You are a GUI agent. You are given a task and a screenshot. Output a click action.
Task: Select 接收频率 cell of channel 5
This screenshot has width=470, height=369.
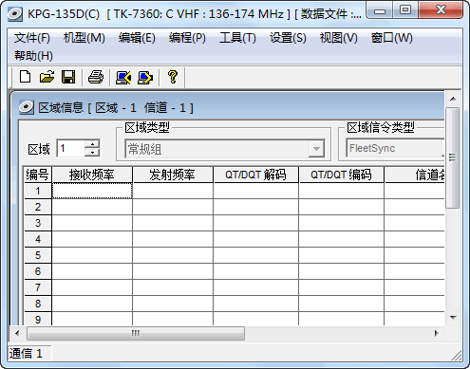pyautogui.click(x=92, y=255)
